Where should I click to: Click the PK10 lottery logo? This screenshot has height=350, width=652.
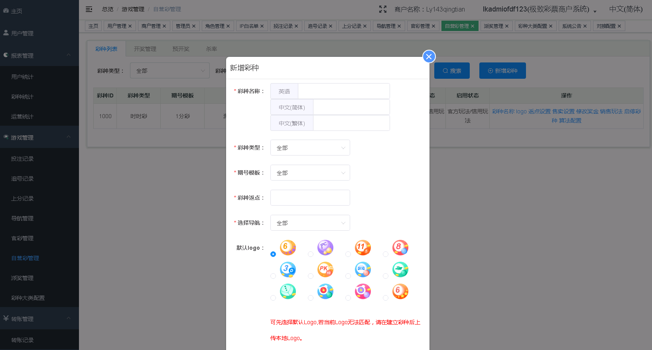pos(325,269)
